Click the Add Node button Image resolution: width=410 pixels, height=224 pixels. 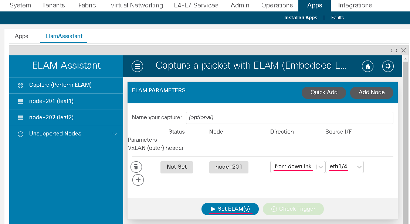click(x=372, y=92)
